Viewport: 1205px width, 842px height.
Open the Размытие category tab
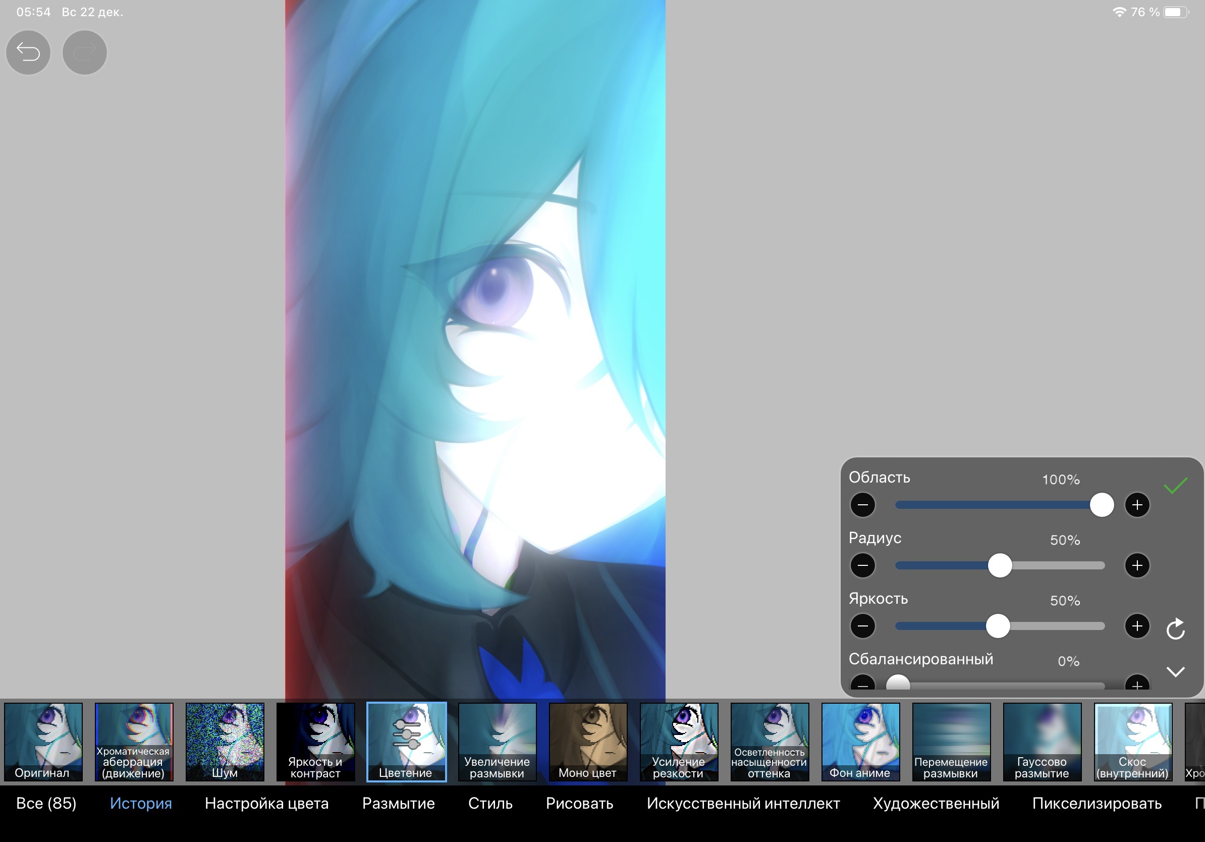click(398, 803)
